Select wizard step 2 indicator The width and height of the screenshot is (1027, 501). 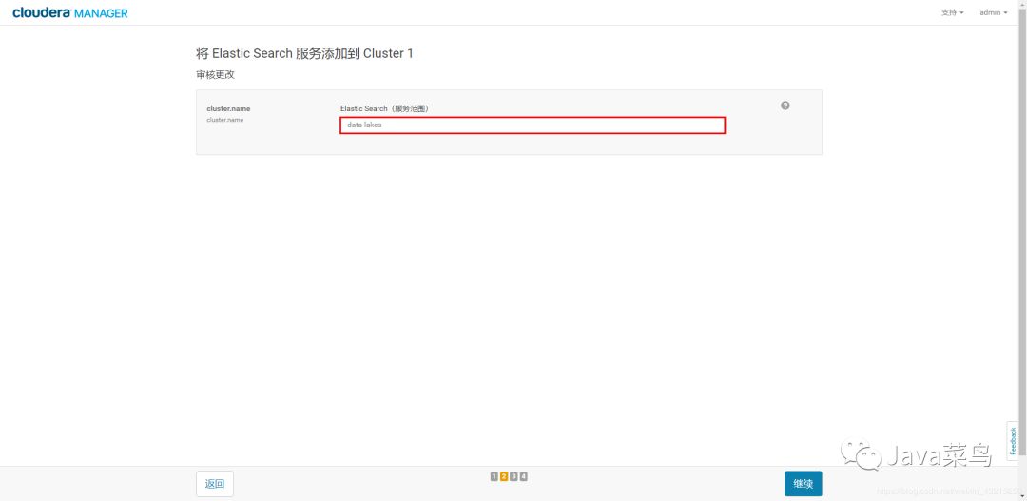pos(504,476)
